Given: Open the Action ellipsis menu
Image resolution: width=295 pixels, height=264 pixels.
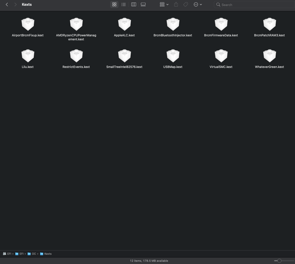Looking at the screenshot, I should coord(198,5).
